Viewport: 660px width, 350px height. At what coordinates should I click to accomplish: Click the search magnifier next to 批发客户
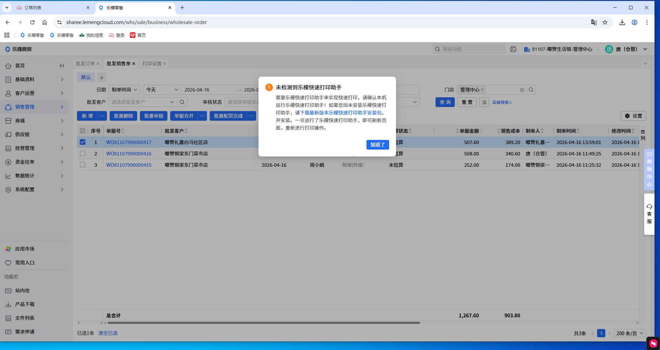click(x=182, y=102)
